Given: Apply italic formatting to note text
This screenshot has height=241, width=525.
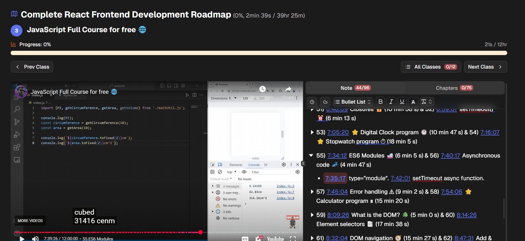Looking at the screenshot, I should [x=391, y=102].
